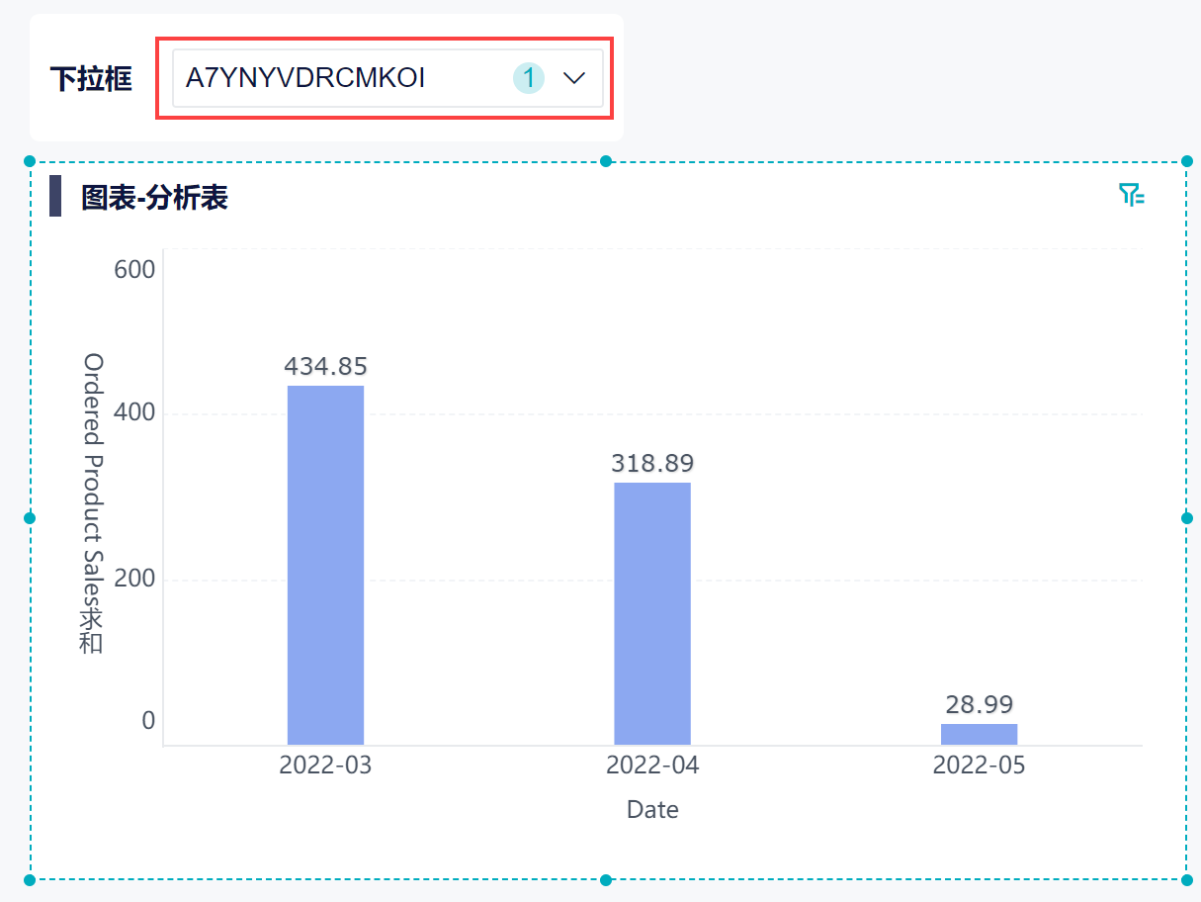The width and height of the screenshot is (1201, 902).
Task: Click the 200 y-axis tick label
Action: pos(135,579)
